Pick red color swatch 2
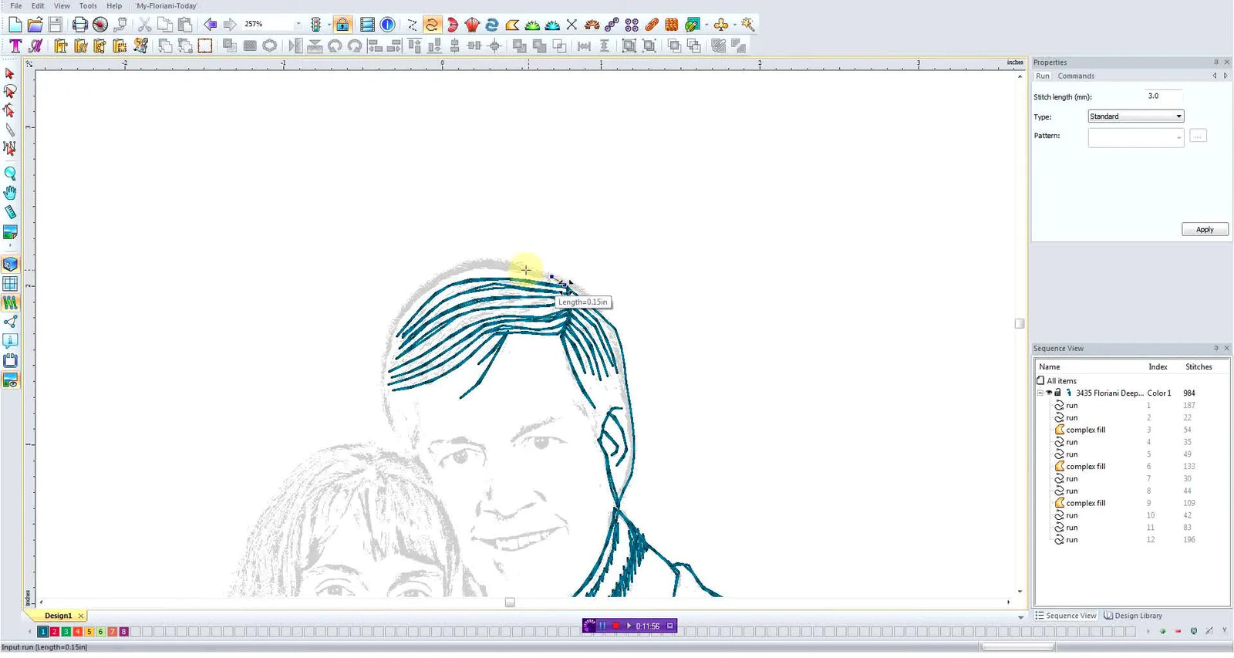Viewport: 1234px width, 658px height. coord(55,632)
